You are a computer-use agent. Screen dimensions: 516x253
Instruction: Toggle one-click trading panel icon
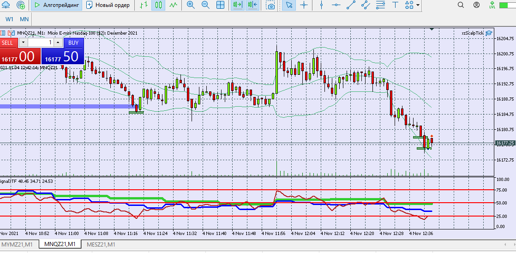coord(12,33)
